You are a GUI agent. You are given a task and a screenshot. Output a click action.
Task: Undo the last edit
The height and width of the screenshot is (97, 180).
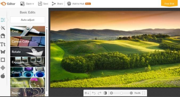[94, 93]
